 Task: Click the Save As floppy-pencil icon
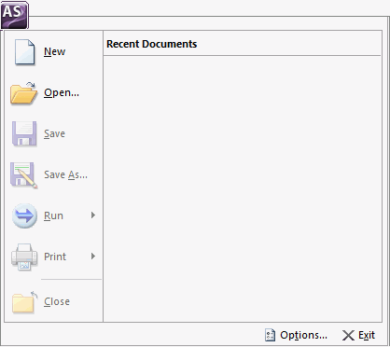24,175
